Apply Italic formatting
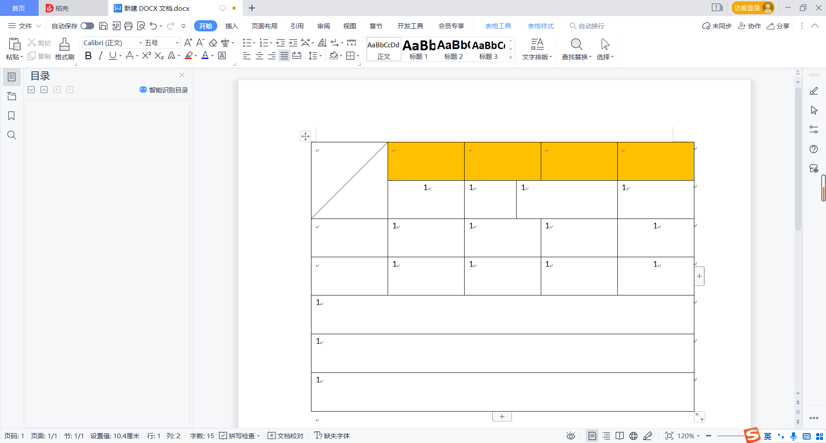Image resolution: width=826 pixels, height=443 pixels. tap(100, 55)
